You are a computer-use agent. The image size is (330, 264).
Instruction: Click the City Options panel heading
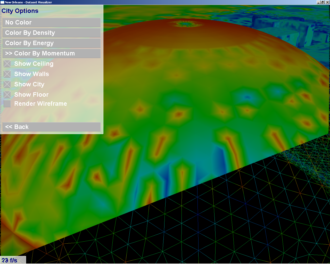pos(20,11)
